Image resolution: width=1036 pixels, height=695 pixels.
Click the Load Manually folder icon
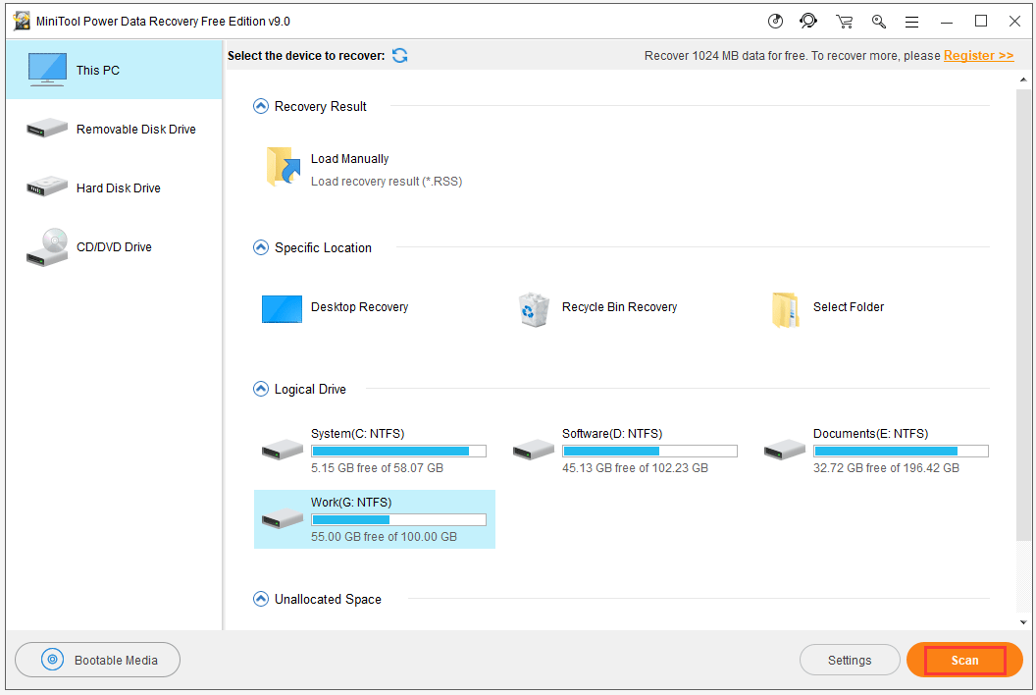click(284, 167)
